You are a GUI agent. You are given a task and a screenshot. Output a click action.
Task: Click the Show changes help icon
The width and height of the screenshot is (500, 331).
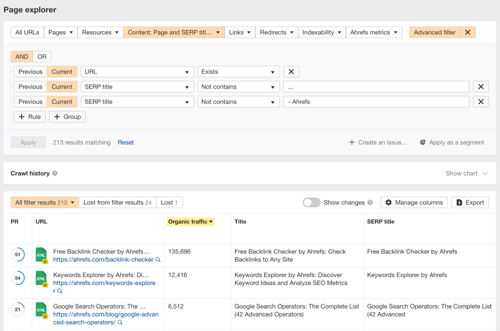[x=371, y=202]
